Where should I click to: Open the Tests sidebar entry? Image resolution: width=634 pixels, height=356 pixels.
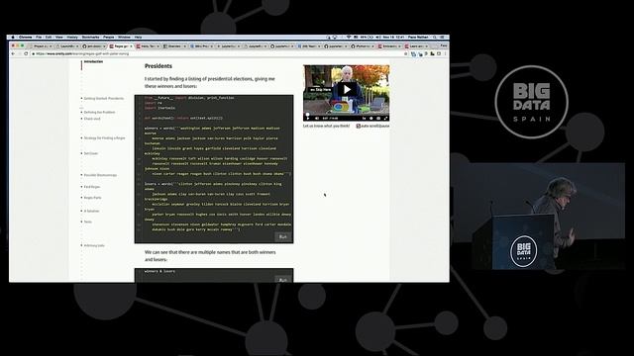click(88, 222)
